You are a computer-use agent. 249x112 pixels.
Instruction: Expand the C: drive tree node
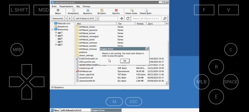point(56,33)
